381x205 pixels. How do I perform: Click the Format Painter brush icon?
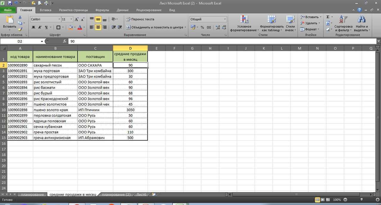(20, 29)
